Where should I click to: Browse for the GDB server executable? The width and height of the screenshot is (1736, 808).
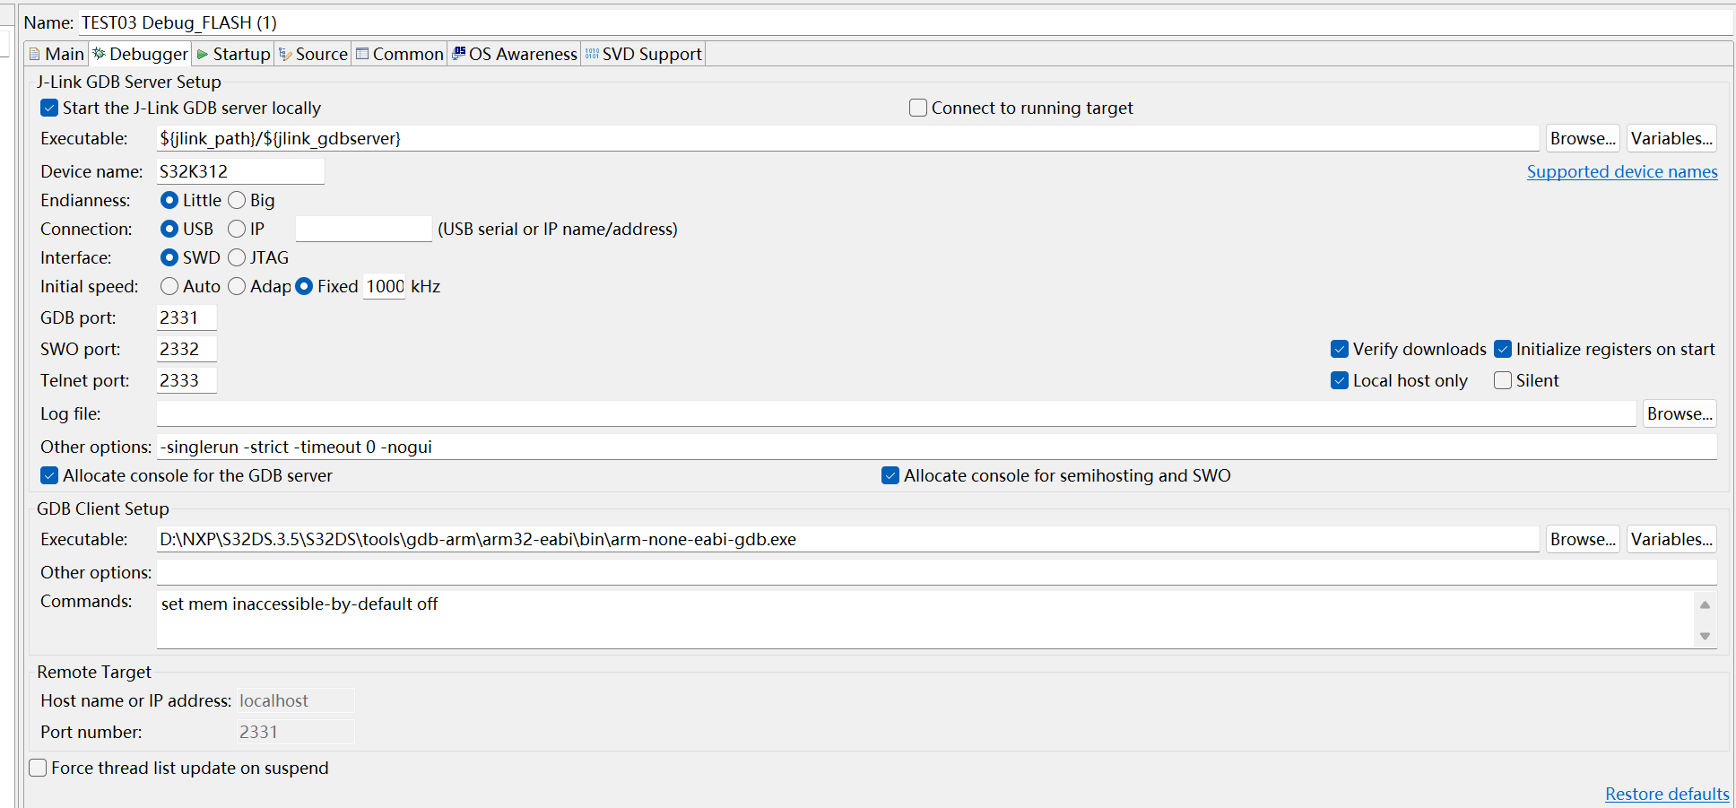tap(1582, 138)
